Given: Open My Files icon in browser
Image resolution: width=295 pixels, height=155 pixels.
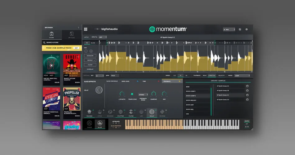Looking at the screenshot, I should (71, 34).
